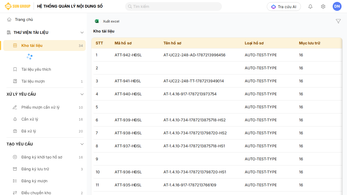The image size is (347, 195).
Task: Click record name AT-1.4.16-917-1787213973754
Action: [190, 94]
